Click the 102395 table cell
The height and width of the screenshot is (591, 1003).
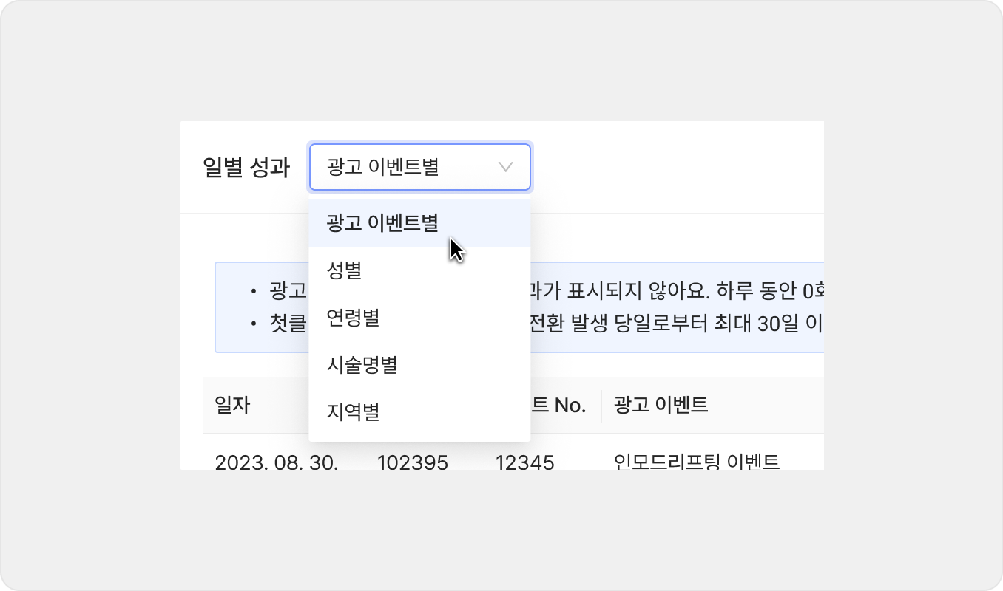[x=412, y=463]
